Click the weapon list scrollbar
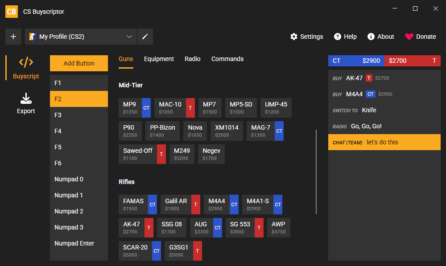This screenshot has width=446, height=266. point(316,172)
